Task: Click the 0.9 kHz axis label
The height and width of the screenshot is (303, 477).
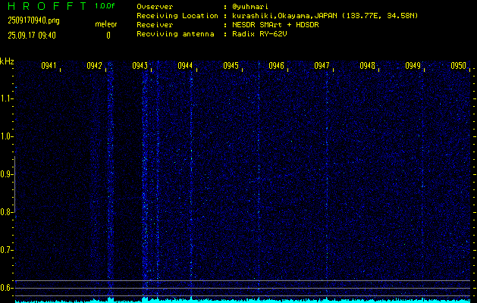Action: click(x=6, y=174)
